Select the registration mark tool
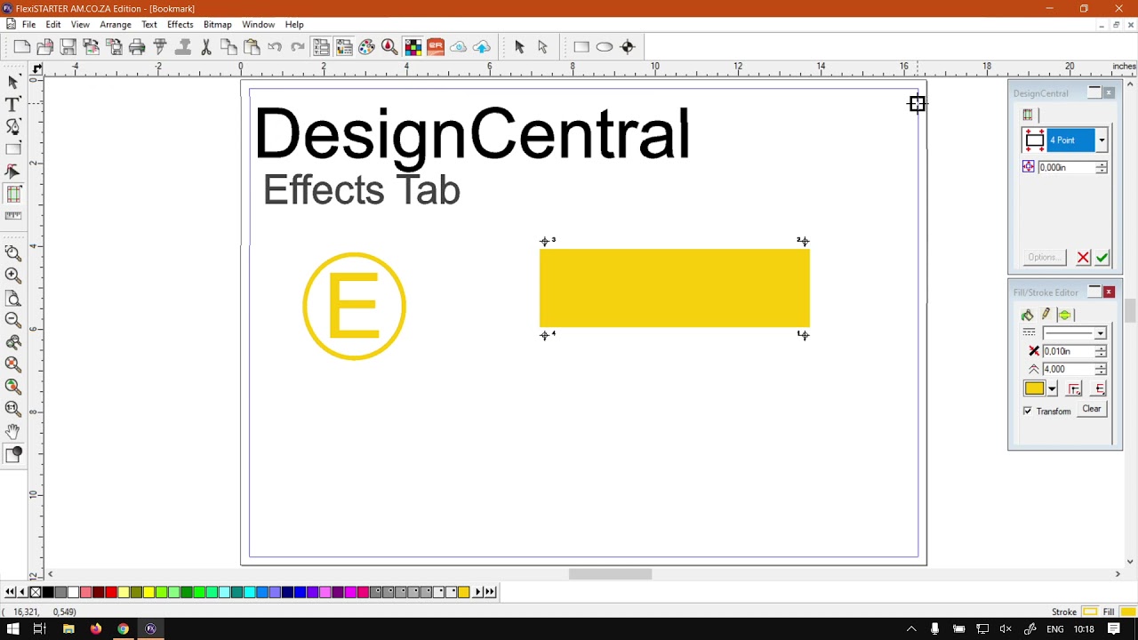 pos(628,47)
